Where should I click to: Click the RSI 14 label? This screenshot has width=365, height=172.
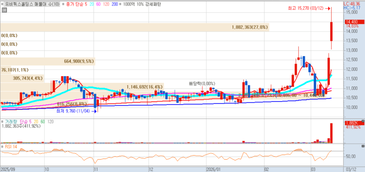pos(11,147)
